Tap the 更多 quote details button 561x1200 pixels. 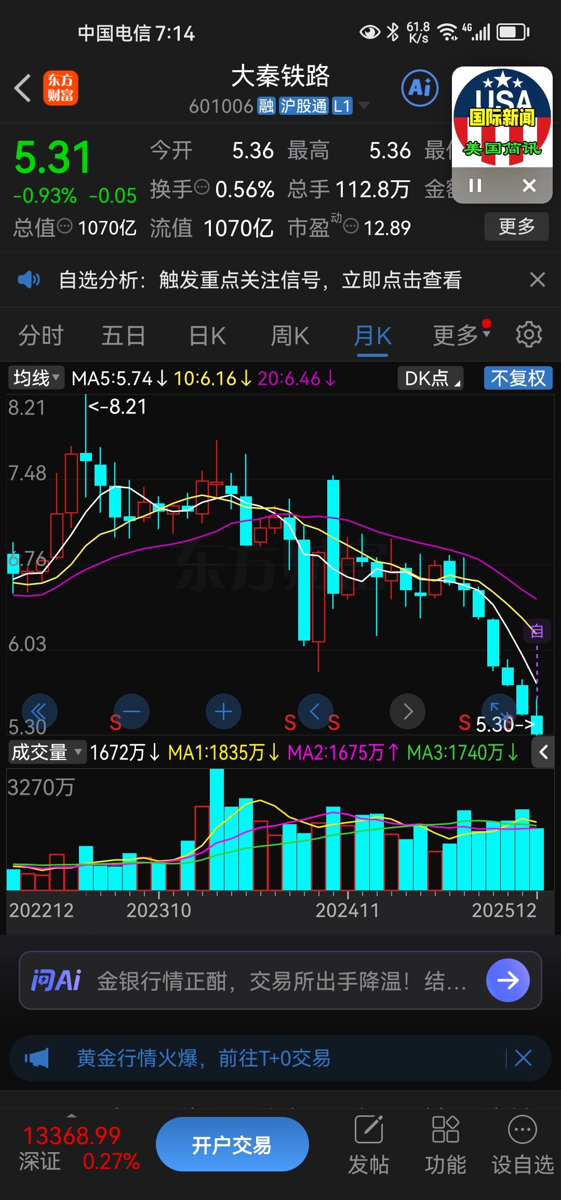[516, 226]
